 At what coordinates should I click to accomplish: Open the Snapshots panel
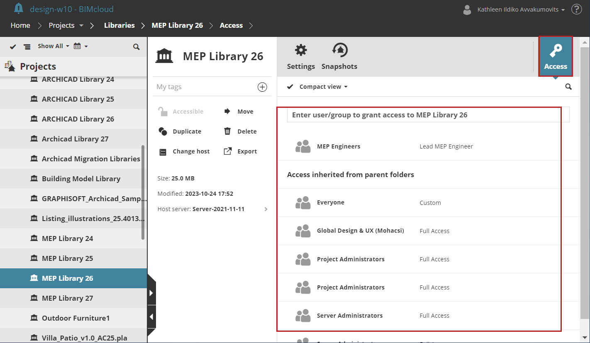(339, 56)
